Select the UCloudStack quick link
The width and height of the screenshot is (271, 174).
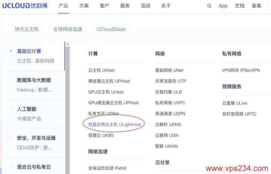tap(111, 29)
